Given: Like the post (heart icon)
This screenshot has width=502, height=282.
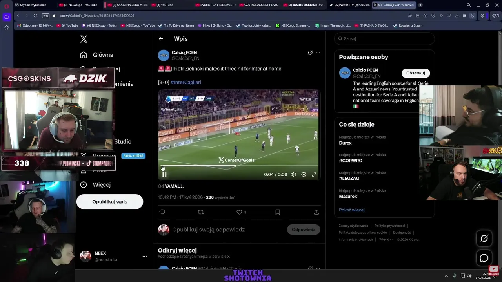Looking at the screenshot, I should click(x=239, y=212).
